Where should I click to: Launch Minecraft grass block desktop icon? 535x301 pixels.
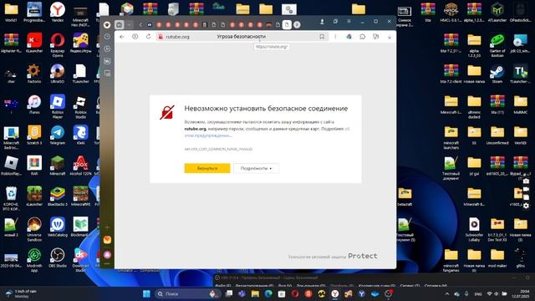click(58, 166)
